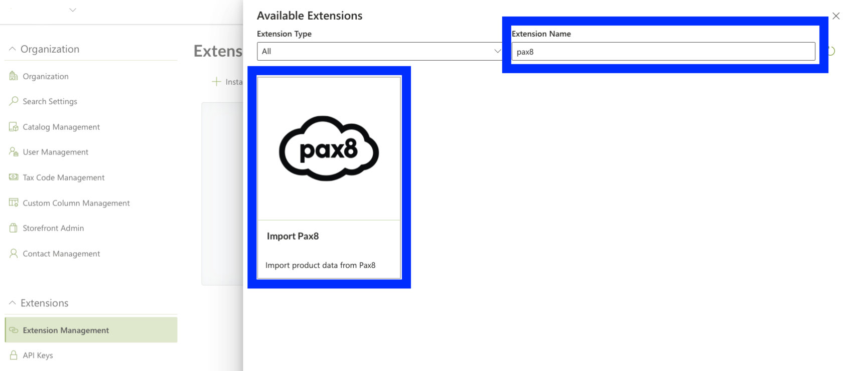Click into the Extension Name field
Screen dimensions: 850x371
pyautogui.click(x=663, y=51)
